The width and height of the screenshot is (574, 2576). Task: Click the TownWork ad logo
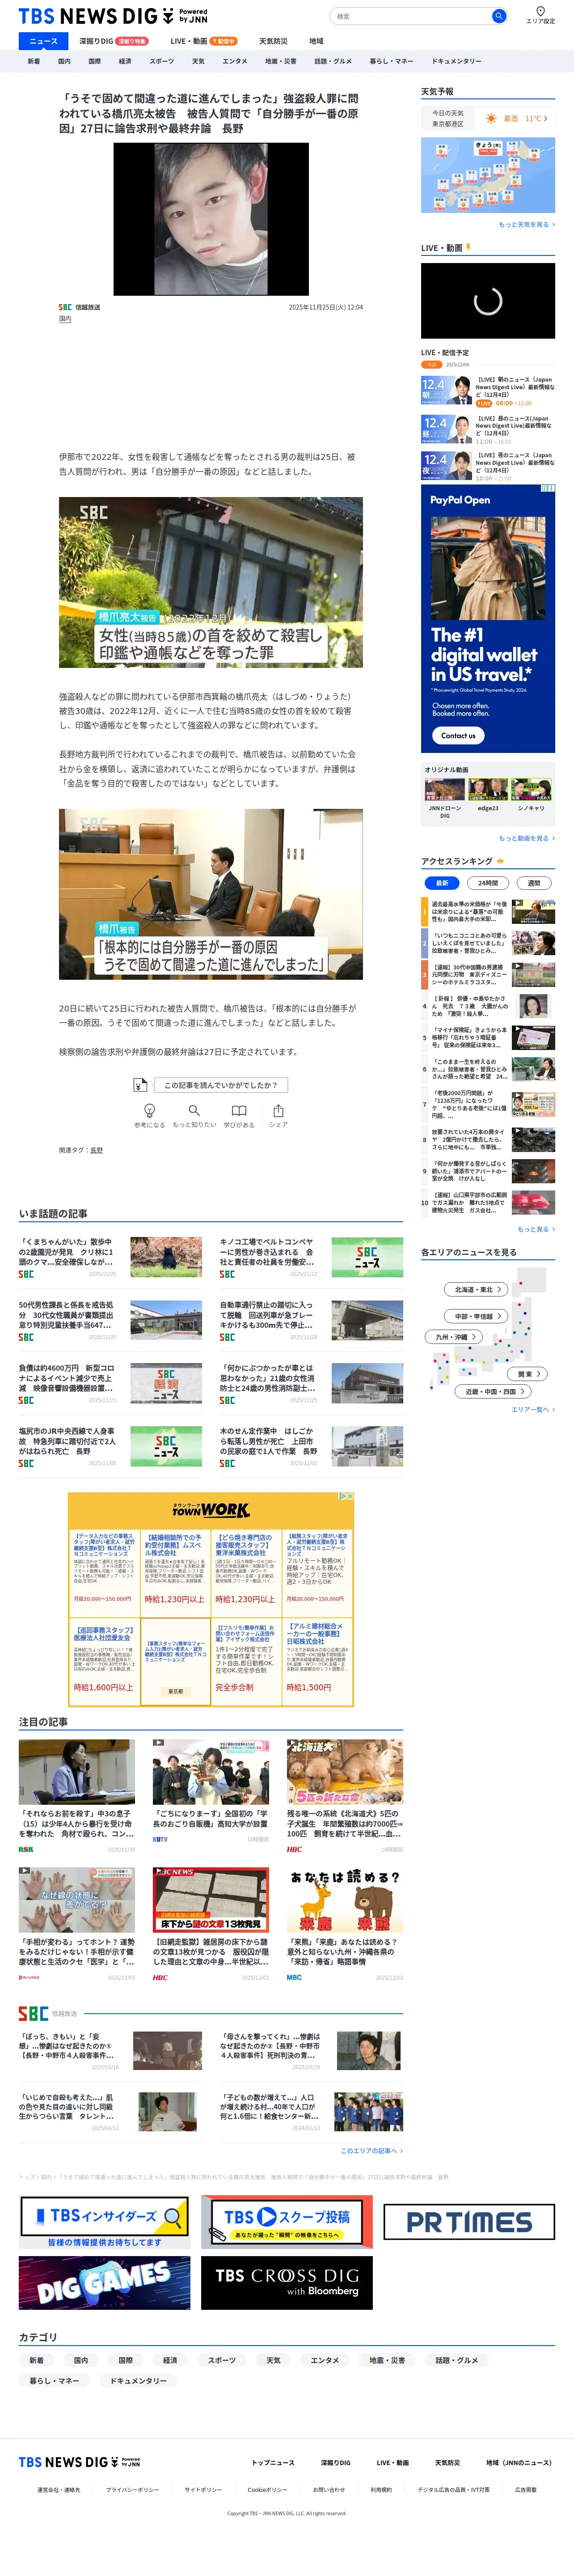tap(210, 1510)
